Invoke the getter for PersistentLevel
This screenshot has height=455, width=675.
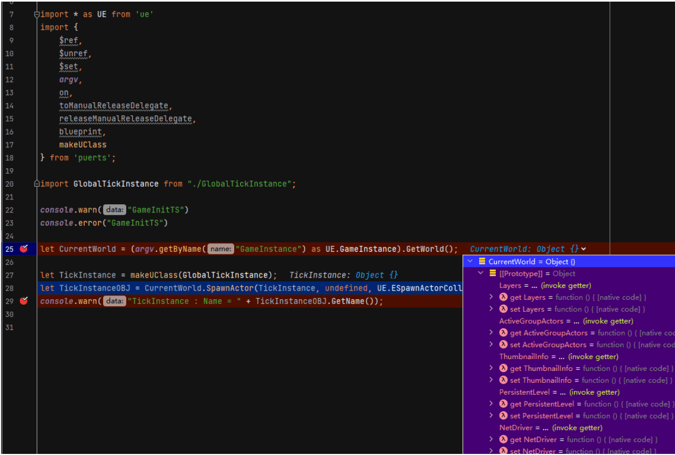click(x=595, y=392)
